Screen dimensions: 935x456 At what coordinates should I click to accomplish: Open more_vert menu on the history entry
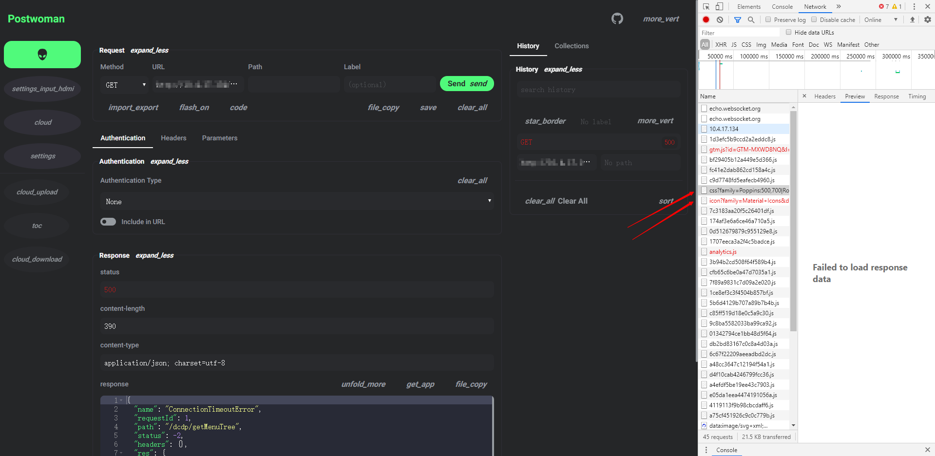click(x=655, y=121)
